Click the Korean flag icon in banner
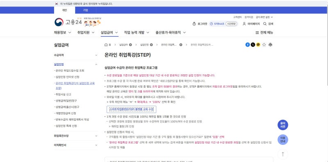The image size is (328, 162). tap(56, 4)
